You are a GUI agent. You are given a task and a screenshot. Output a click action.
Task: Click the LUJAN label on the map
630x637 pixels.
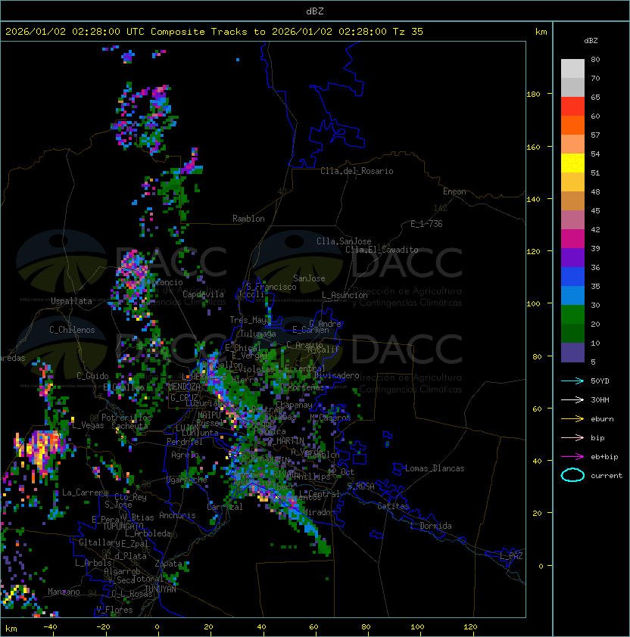click(x=187, y=428)
